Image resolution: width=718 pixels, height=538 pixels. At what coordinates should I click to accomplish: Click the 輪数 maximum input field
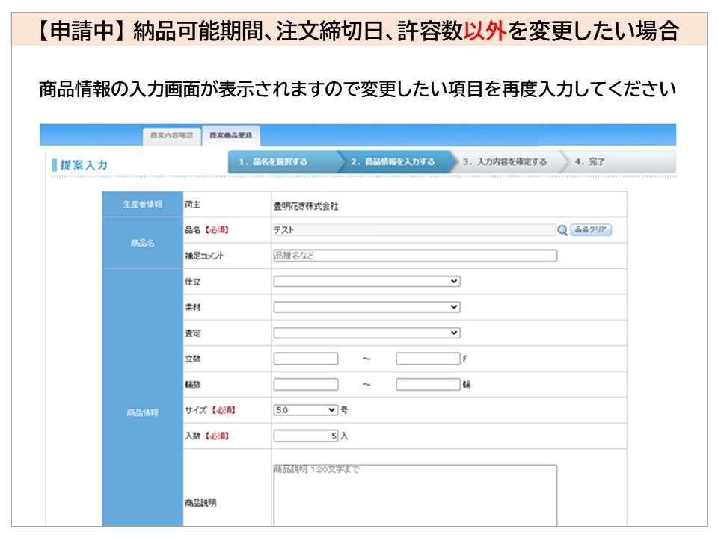[428, 385]
